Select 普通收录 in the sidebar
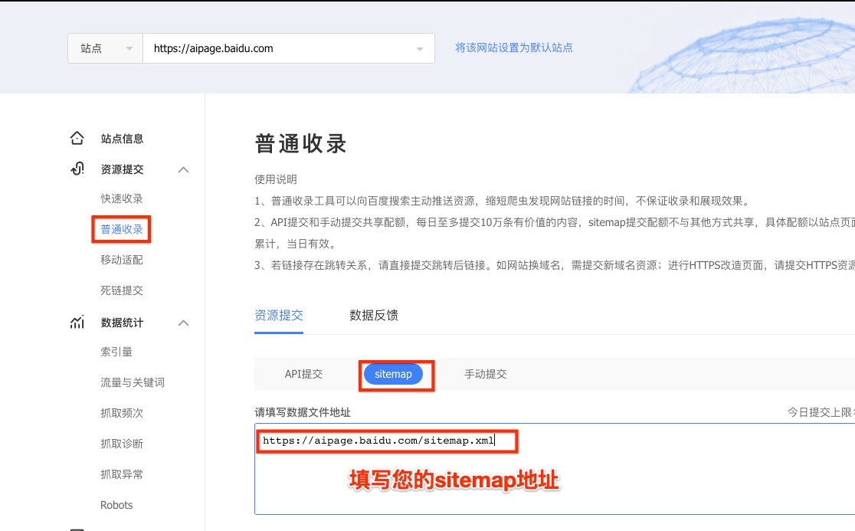This screenshot has width=855, height=531. 122,229
